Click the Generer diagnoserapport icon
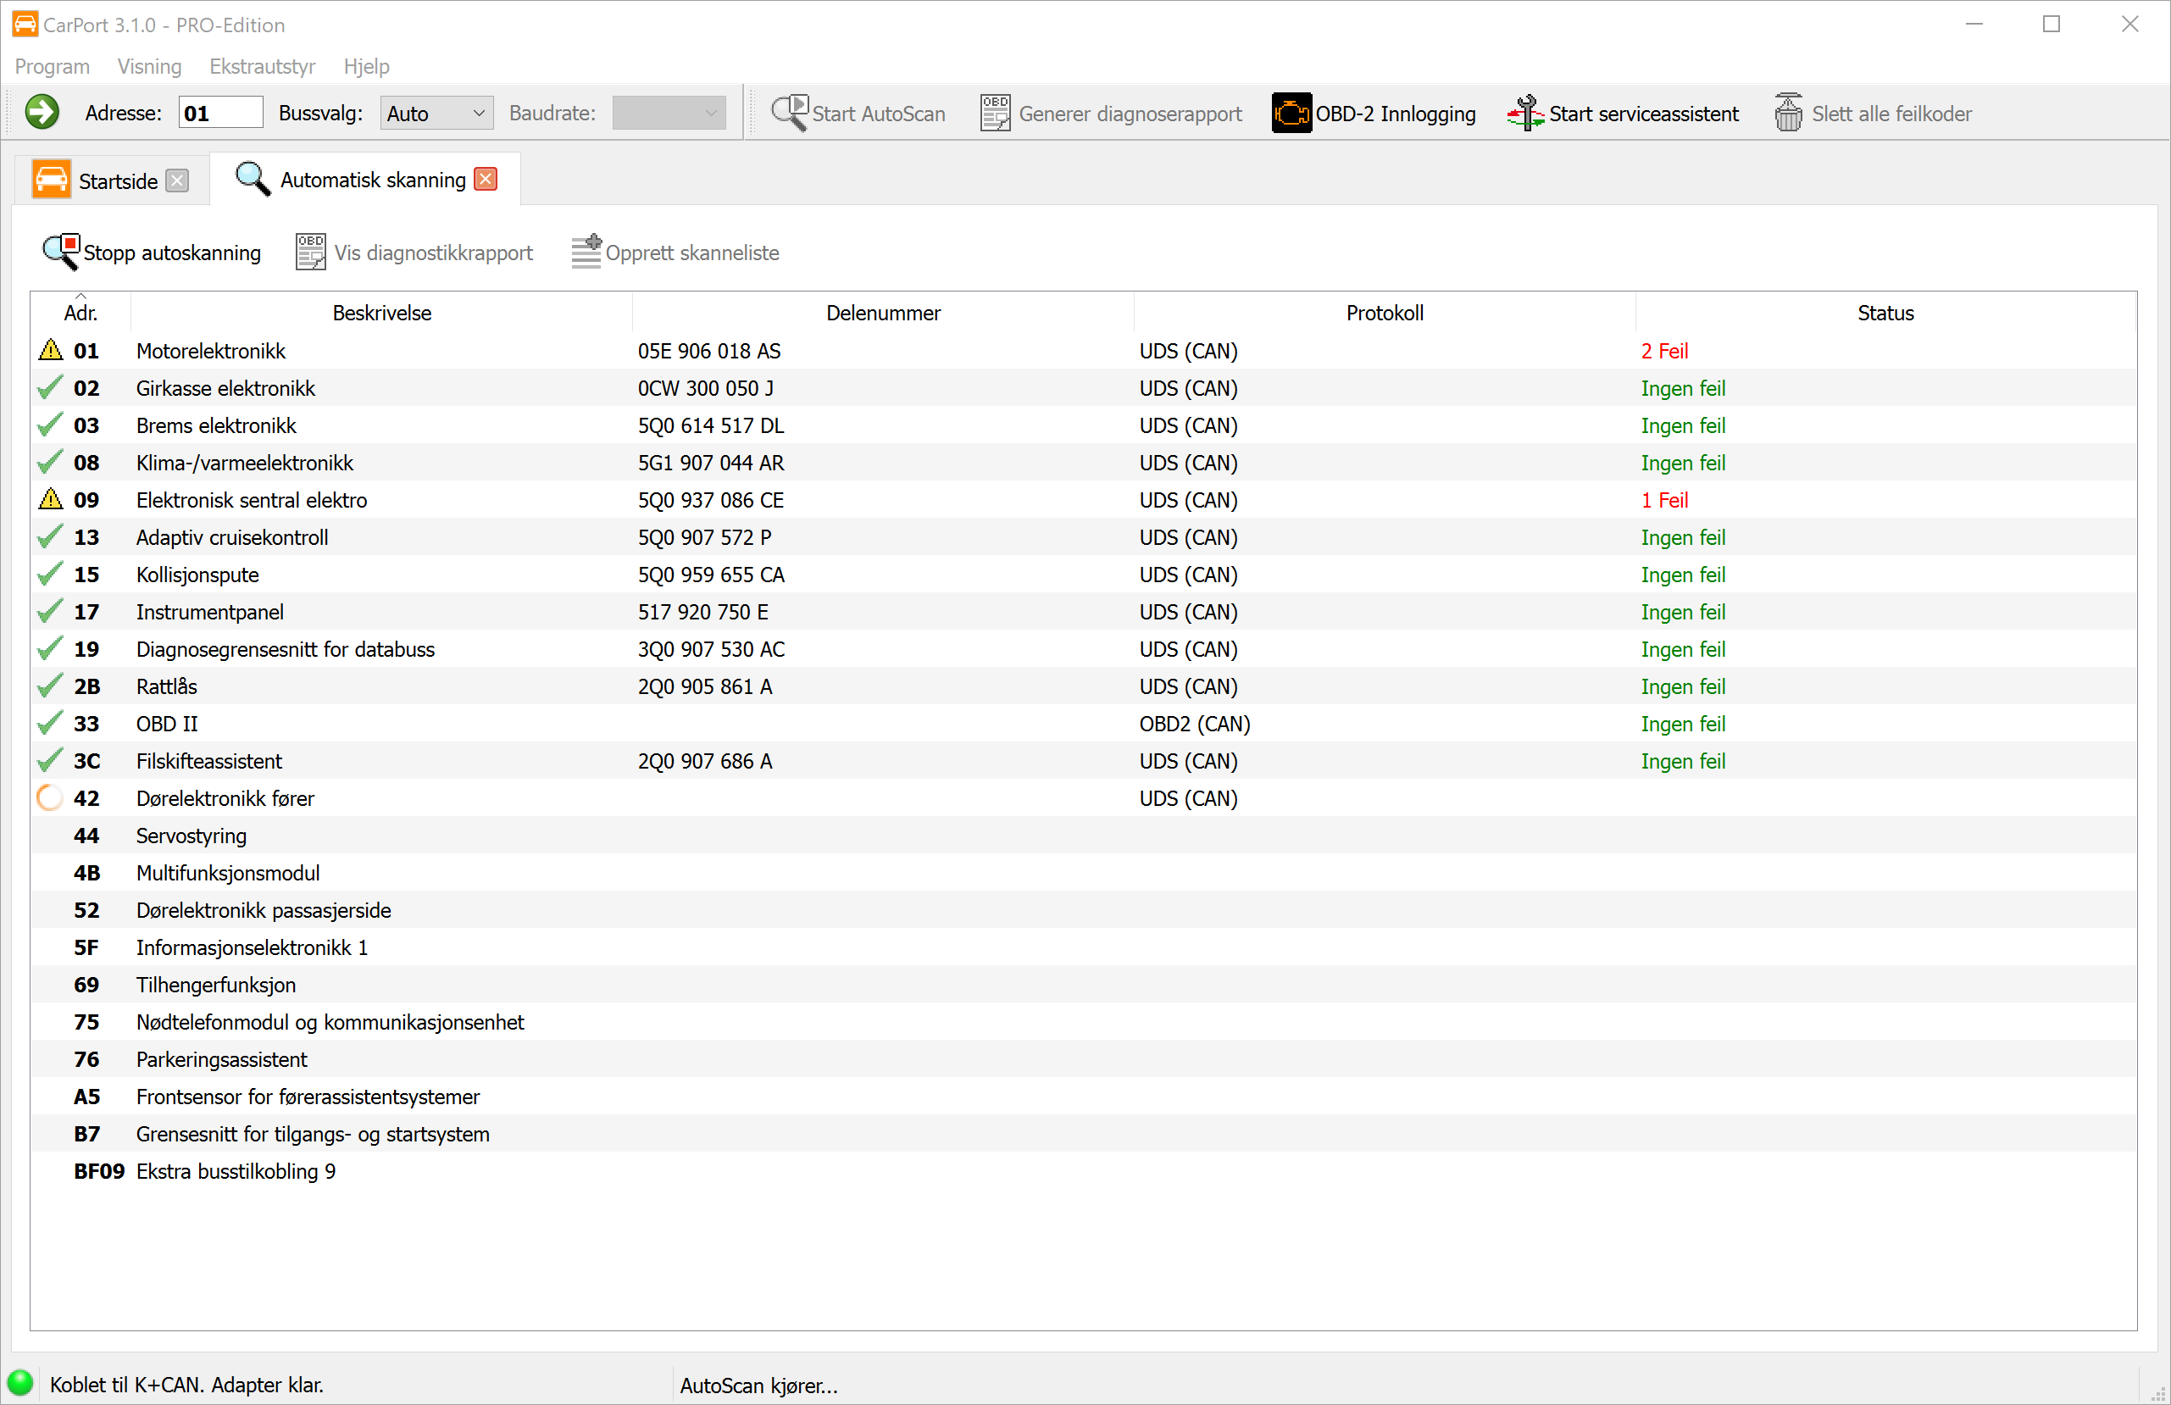Screen dimensions: 2171x1405 pos(994,114)
